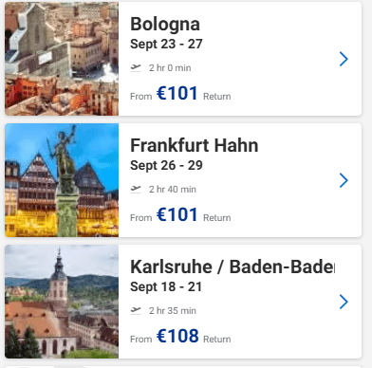The width and height of the screenshot is (372, 368).
Task: Choose the Frankfurt Hahn €101 return price
Action: click(x=177, y=215)
